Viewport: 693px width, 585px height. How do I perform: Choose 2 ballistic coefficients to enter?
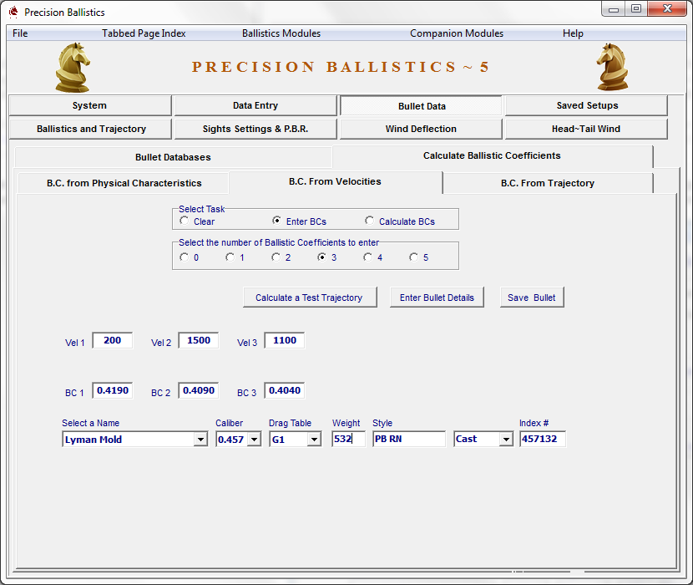pyautogui.click(x=276, y=257)
